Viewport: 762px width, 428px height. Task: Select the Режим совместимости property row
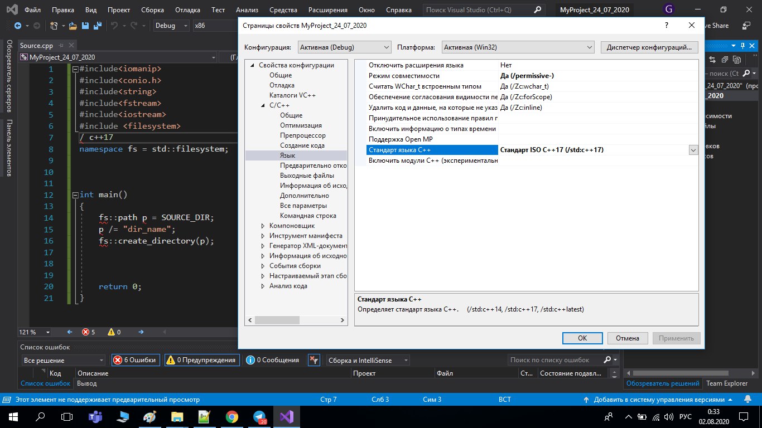coord(527,76)
